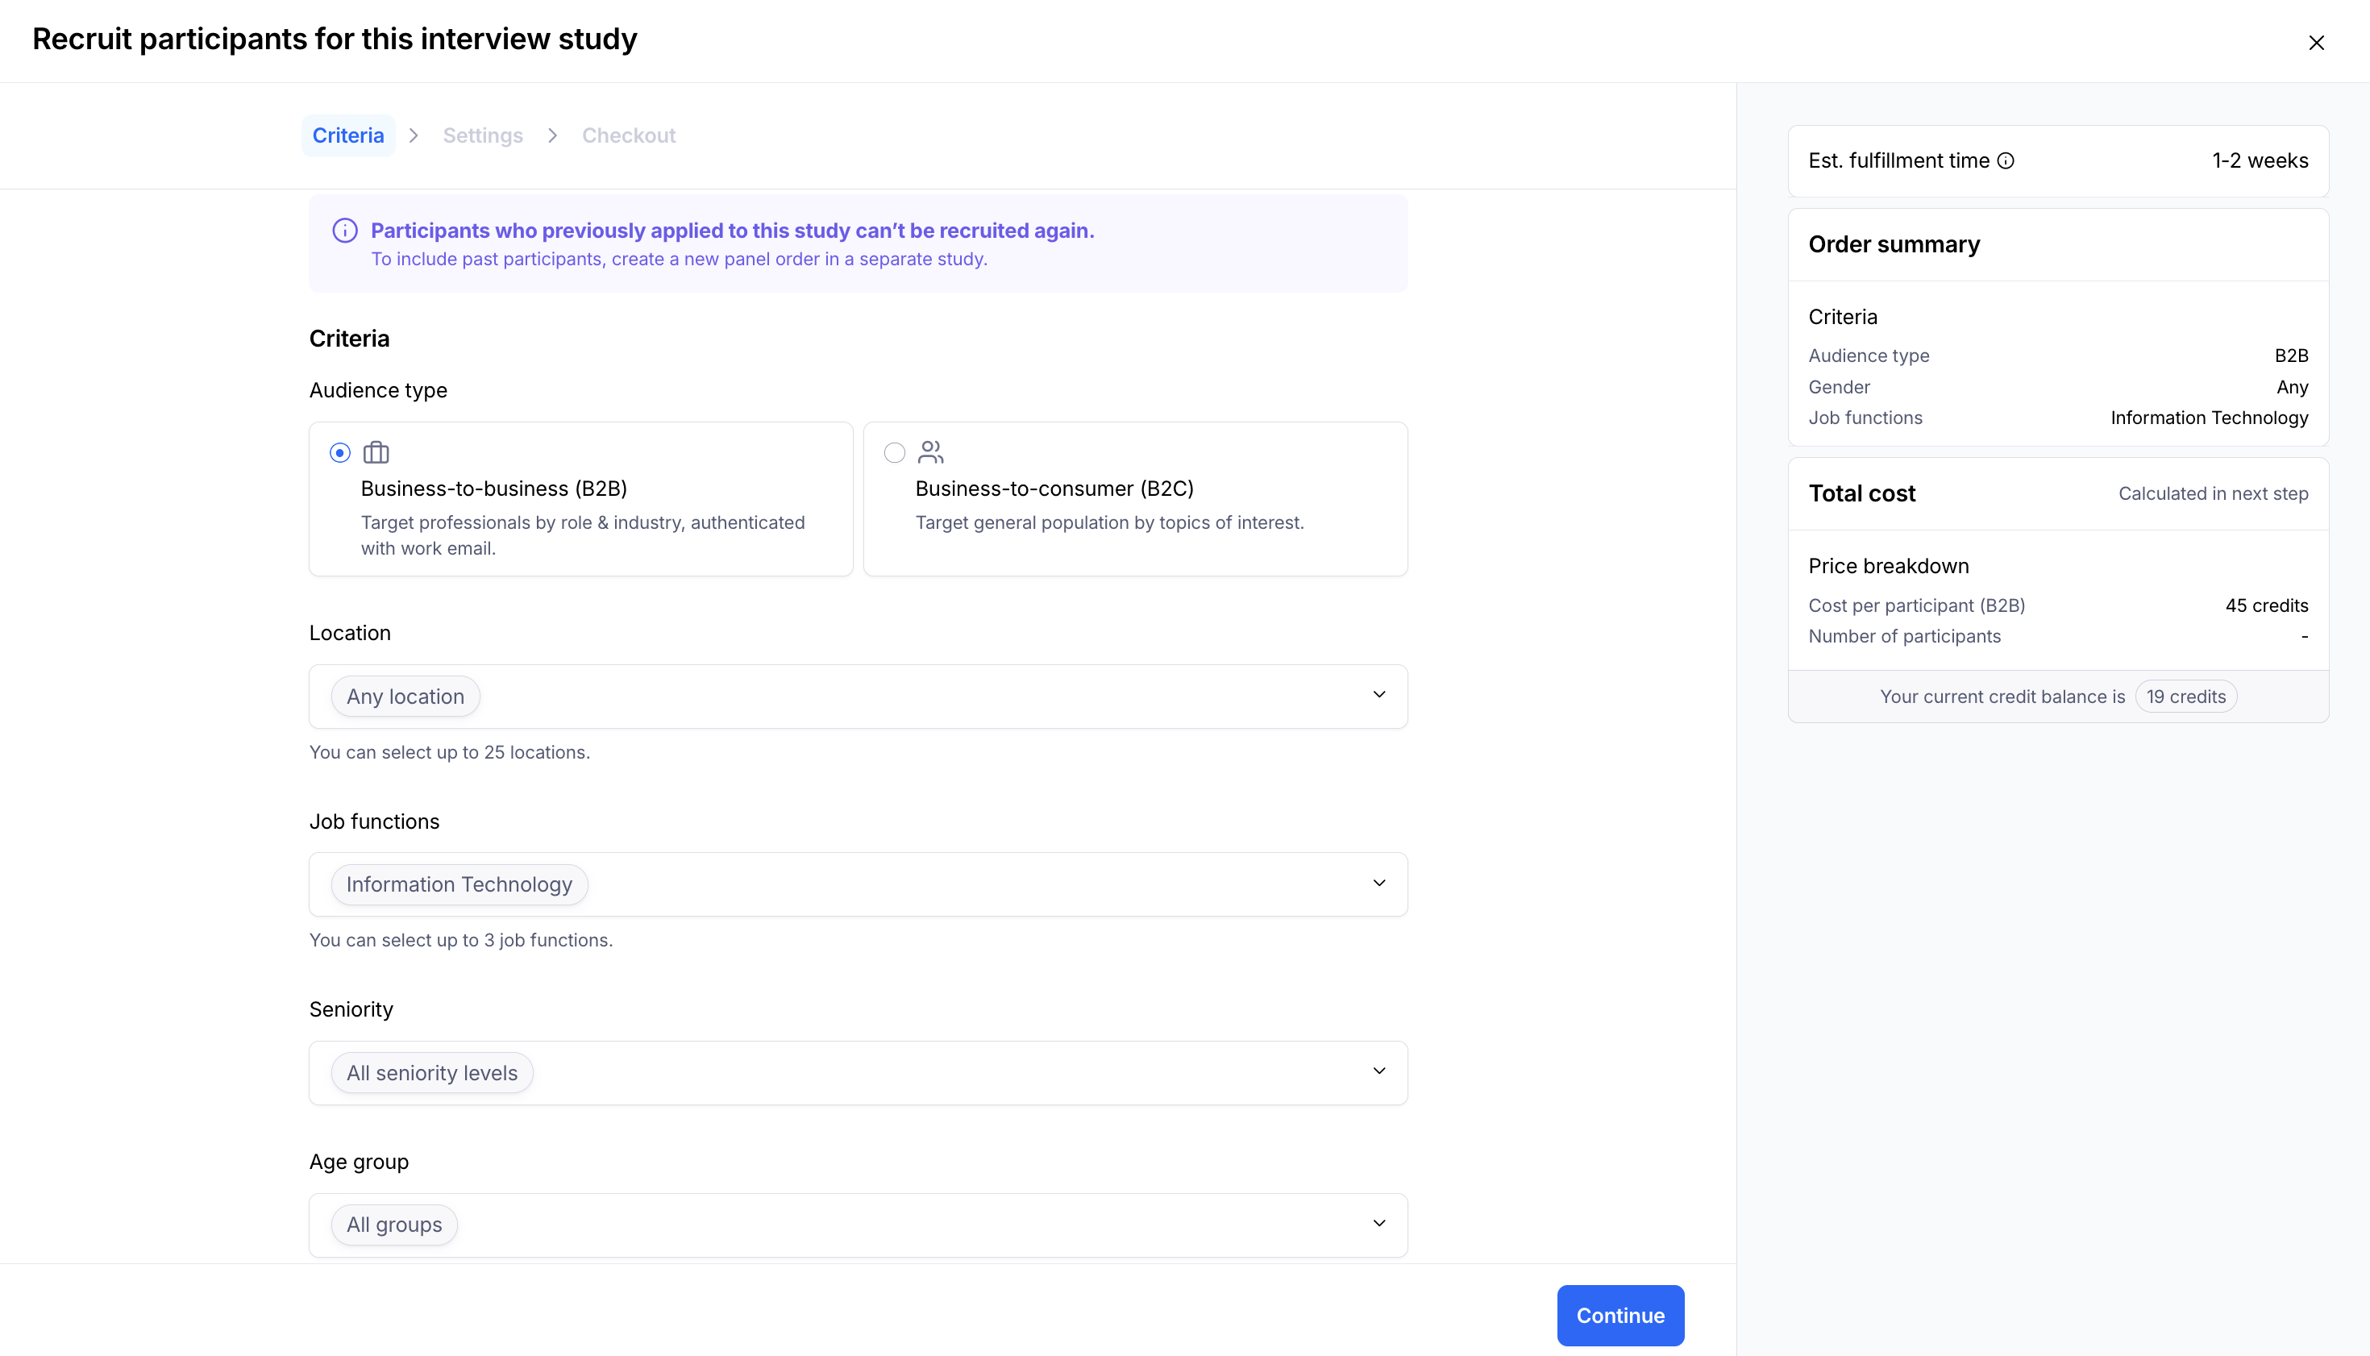Click the Information Technology chip
This screenshot has width=2370, height=1356.
coord(459,884)
